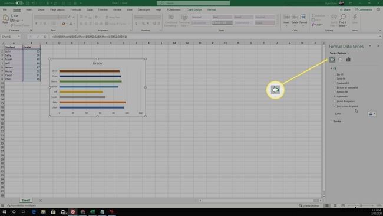Screen dimensions: 383x216
Task: Select the Sheet1 tab
Action: click(26, 201)
